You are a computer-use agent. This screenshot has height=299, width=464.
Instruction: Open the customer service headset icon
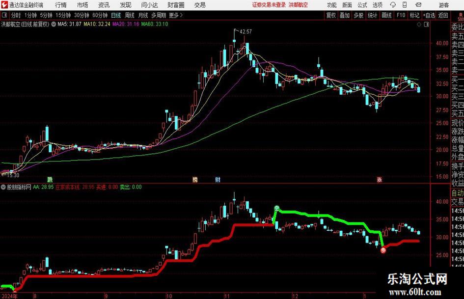click(x=393, y=5)
